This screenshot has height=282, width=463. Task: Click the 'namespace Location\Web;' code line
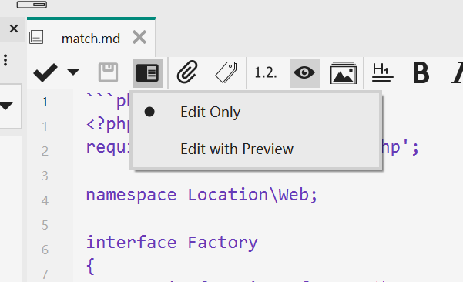[x=202, y=195]
